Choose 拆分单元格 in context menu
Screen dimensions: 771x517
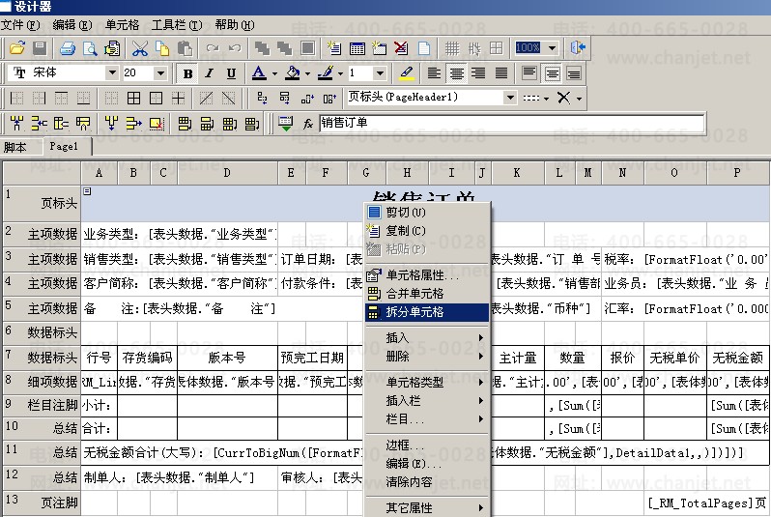427,311
